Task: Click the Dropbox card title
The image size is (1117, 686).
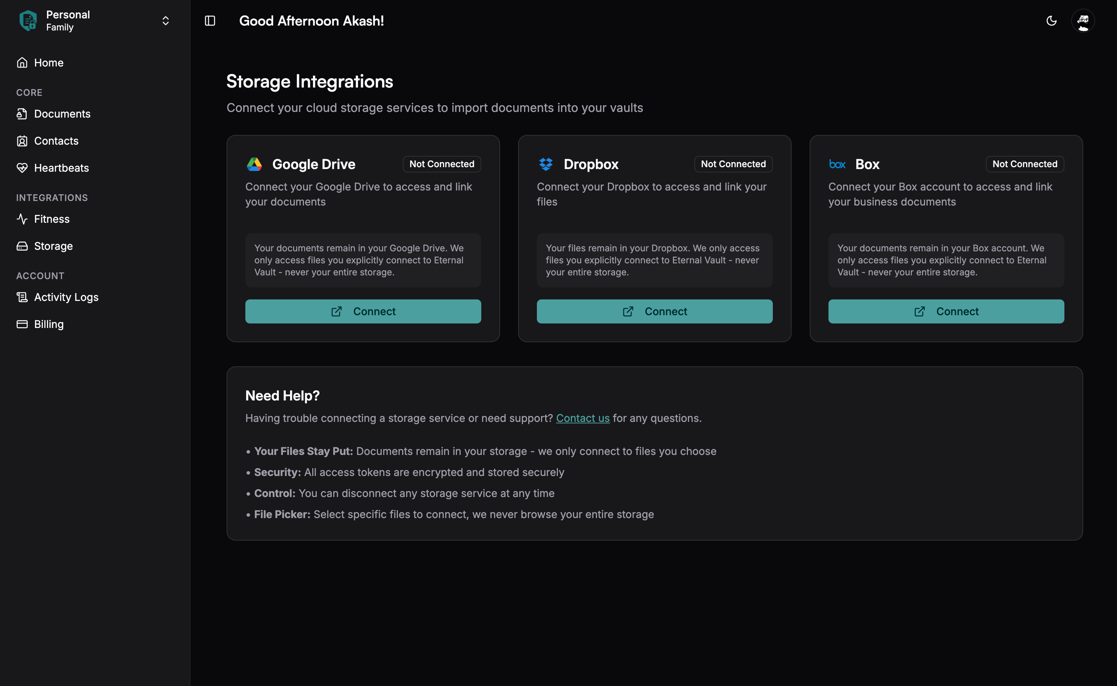Action: (591, 164)
